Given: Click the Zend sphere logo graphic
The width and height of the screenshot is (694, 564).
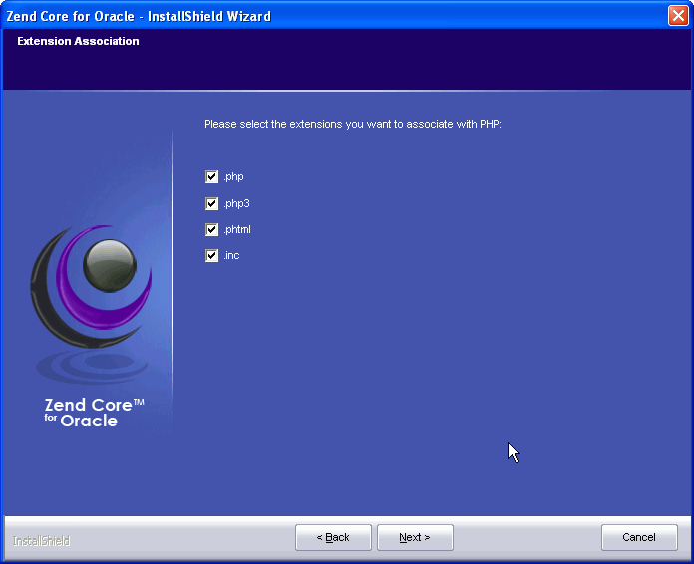Looking at the screenshot, I should [x=107, y=262].
